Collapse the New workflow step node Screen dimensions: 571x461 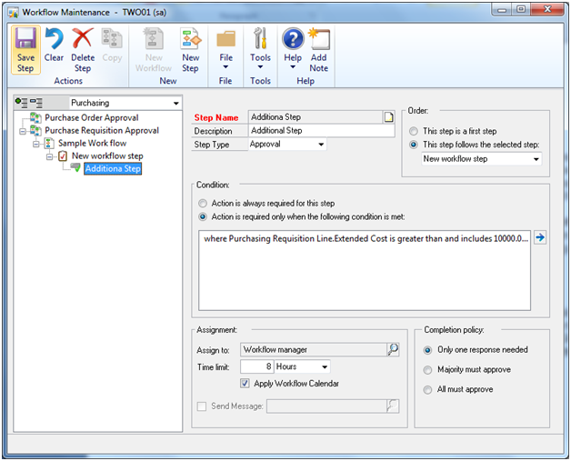click(49, 156)
